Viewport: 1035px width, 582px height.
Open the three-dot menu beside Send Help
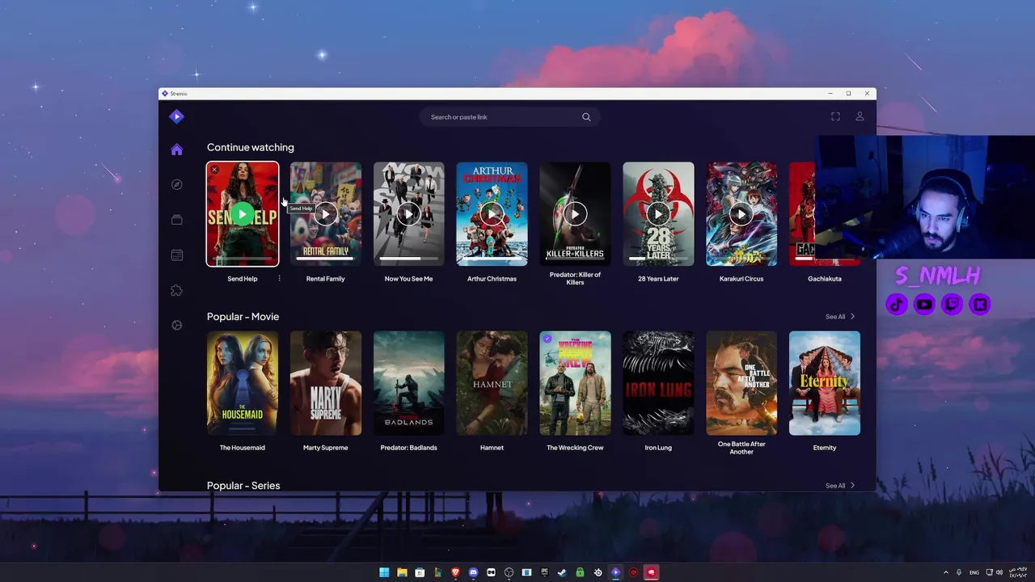279,279
